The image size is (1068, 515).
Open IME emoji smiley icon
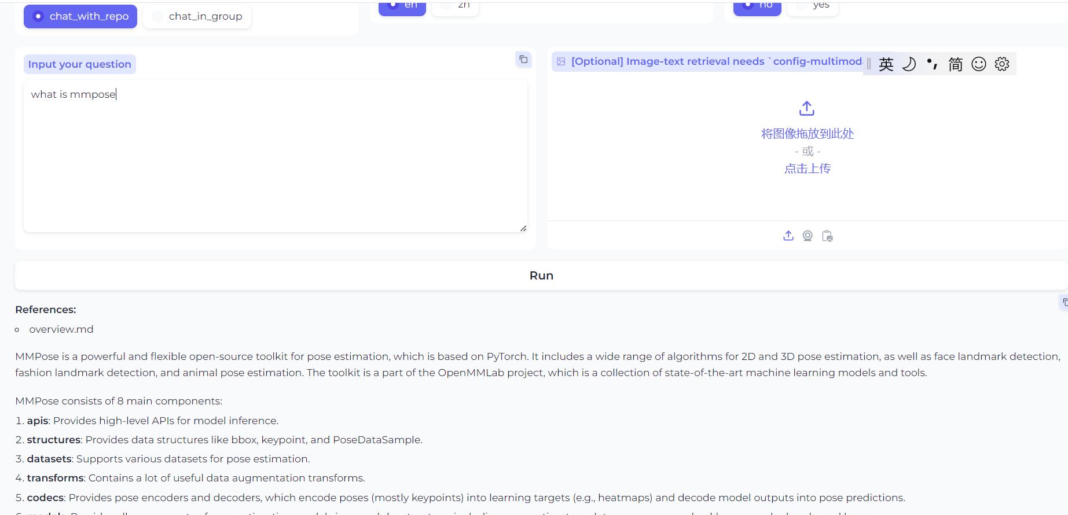(979, 64)
